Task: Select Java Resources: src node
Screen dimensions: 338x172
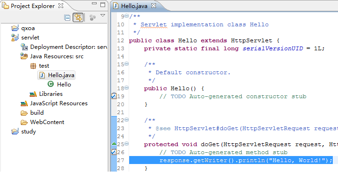Action: click(57, 56)
